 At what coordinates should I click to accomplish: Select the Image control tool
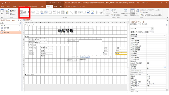[x=92, y=12]
